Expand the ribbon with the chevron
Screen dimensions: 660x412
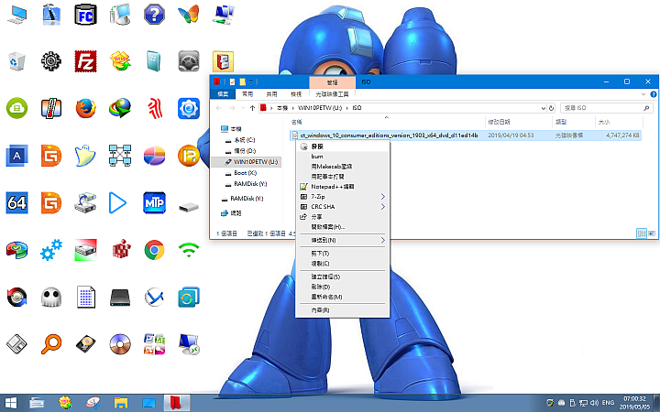click(643, 94)
